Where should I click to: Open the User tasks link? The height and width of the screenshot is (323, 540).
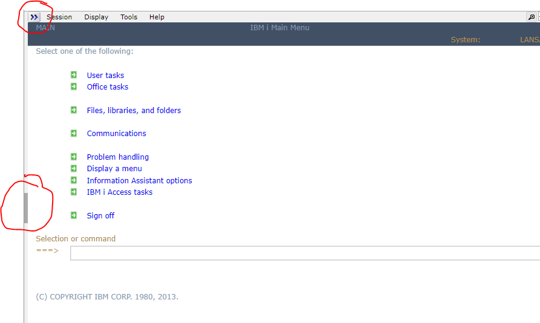(105, 76)
